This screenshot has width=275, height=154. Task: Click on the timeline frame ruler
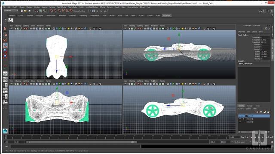(116, 137)
